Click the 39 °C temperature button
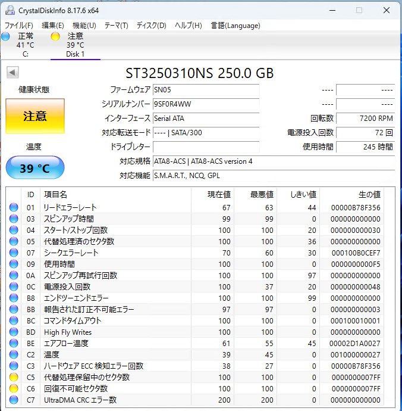This screenshot has height=411, width=402. tap(35, 167)
